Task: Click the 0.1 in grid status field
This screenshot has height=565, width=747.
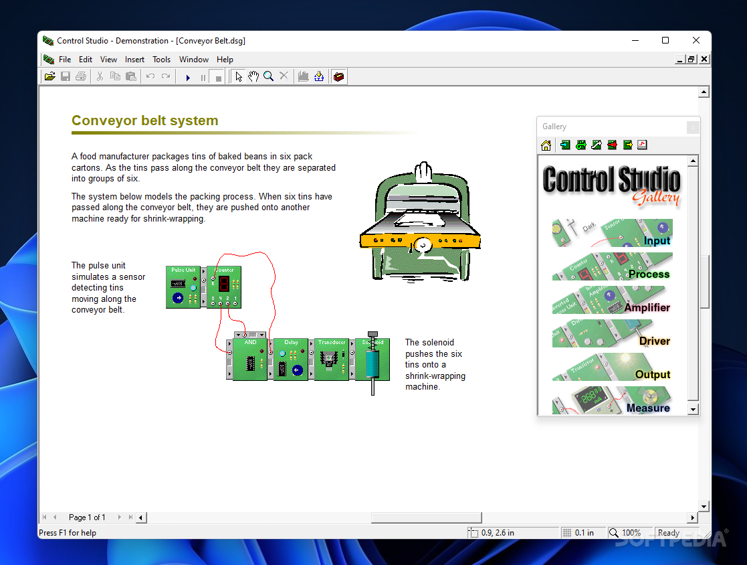Action: pyautogui.click(x=582, y=533)
